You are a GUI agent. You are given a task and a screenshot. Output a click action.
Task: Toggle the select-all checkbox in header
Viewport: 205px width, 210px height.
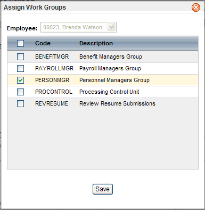tap(20, 43)
